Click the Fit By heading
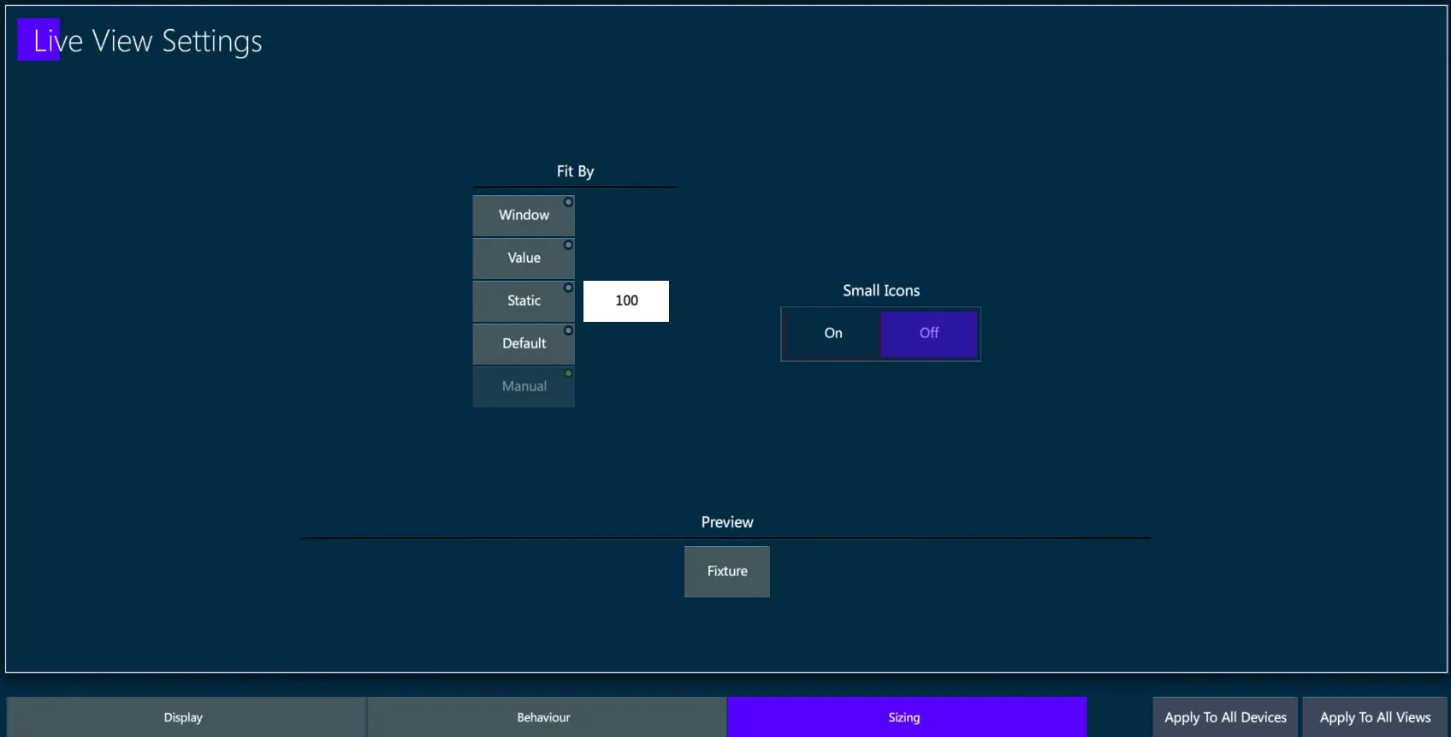 [x=575, y=171]
